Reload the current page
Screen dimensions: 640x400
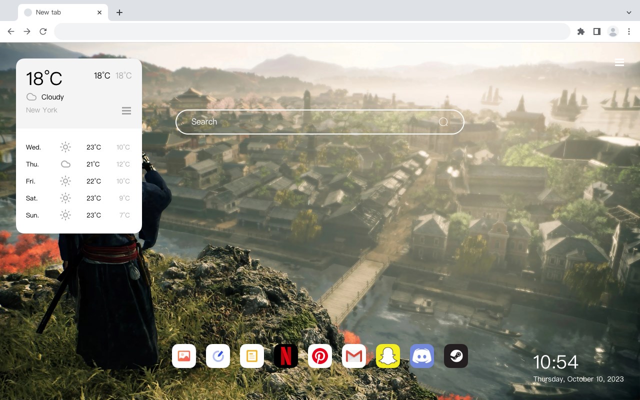click(x=43, y=31)
